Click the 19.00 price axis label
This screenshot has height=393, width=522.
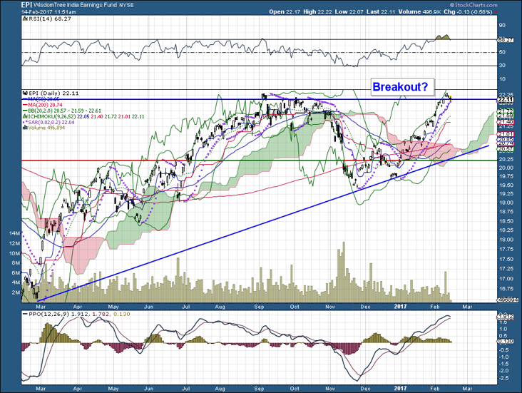point(506,203)
